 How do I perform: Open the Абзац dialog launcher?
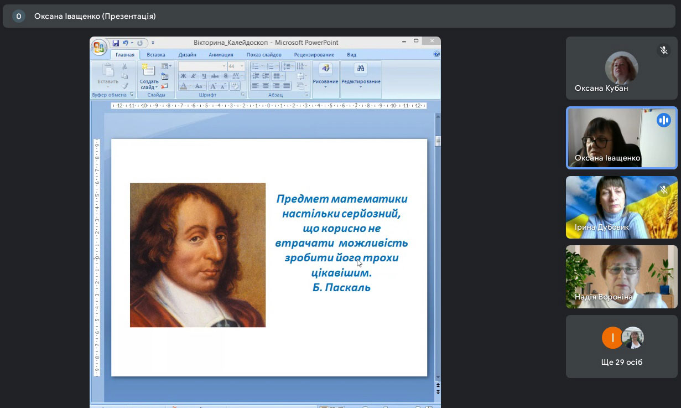tap(306, 95)
